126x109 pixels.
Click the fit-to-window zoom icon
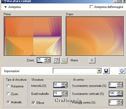[x=56, y=60]
